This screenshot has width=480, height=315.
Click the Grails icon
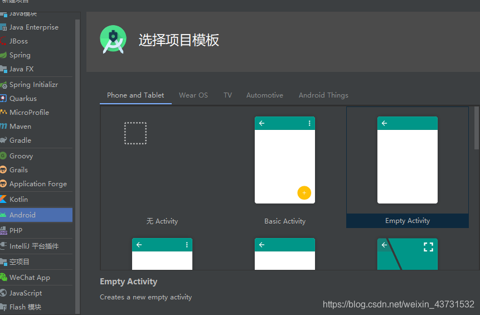pyautogui.click(x=3, y=169)
